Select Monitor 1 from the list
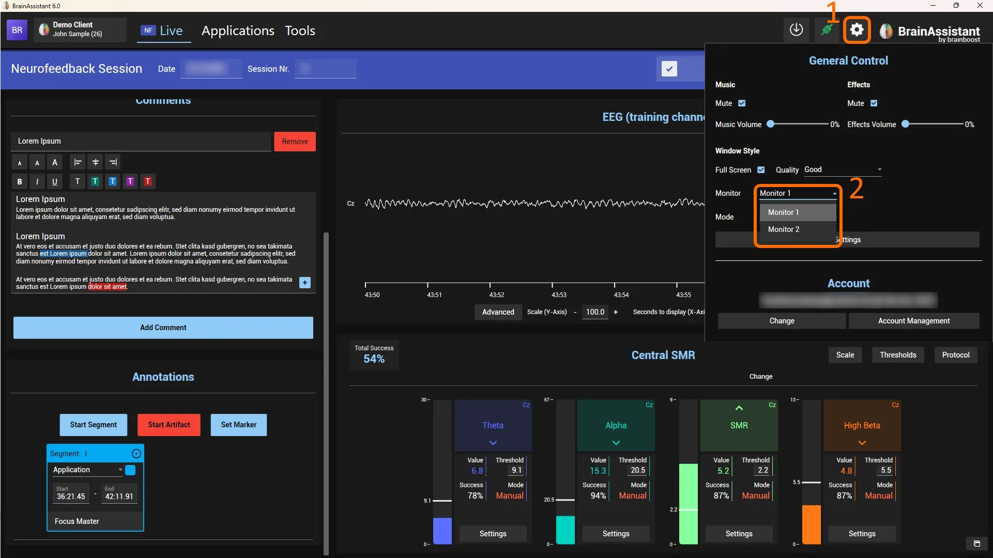Viewport: 993px width, 558px height. click(x=798, y=212)
